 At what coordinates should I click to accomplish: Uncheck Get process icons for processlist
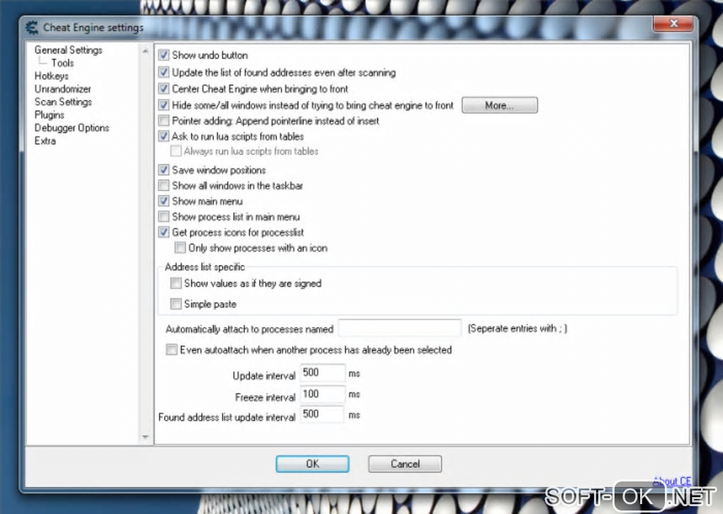164,232
